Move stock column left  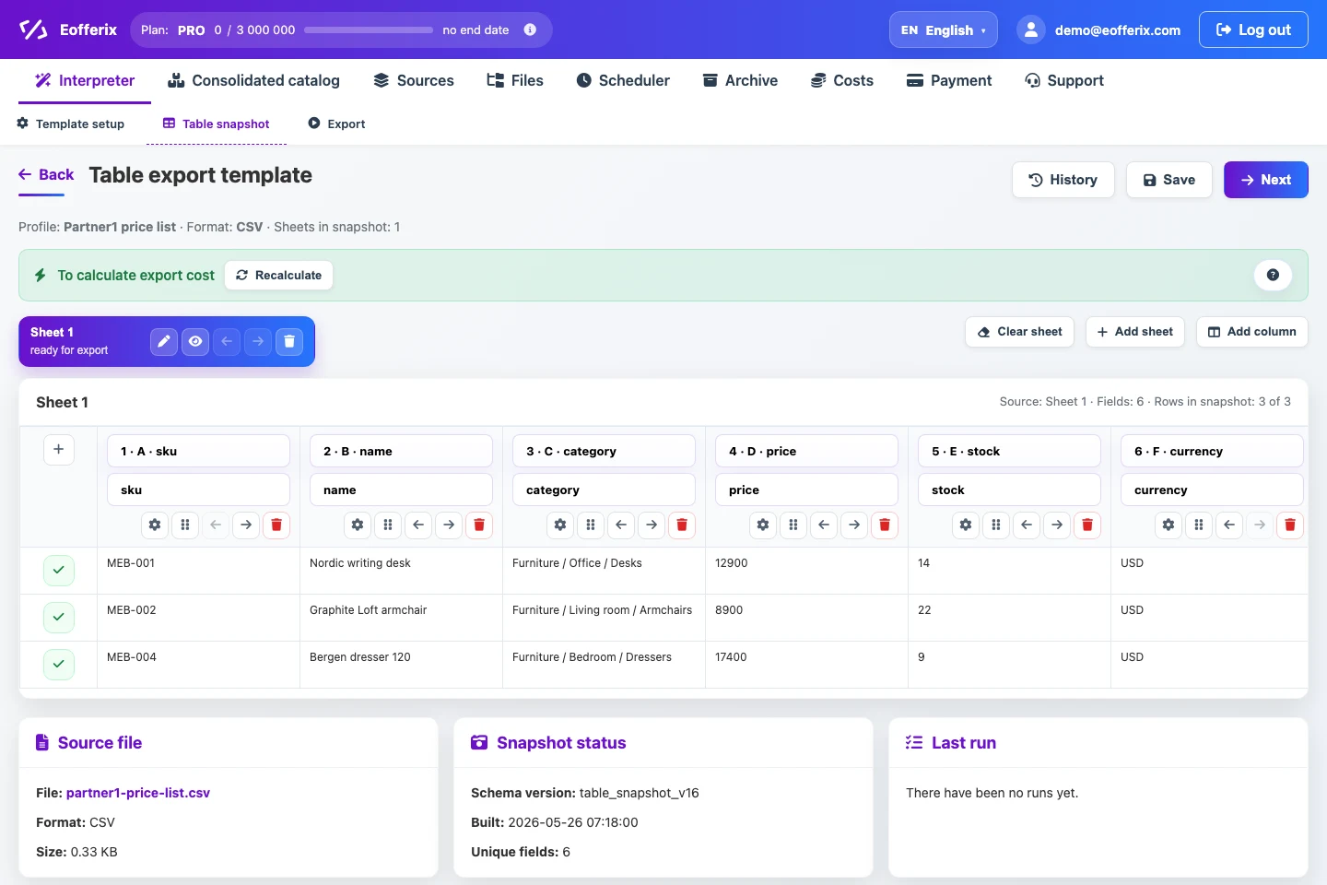coord(1027,525)
